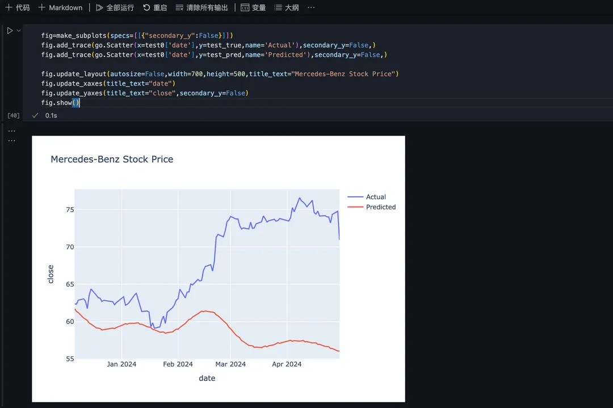Screen dimensions: 613x408
Task: Open lower cell output ellipsis menu
Action: click(12, 140)
